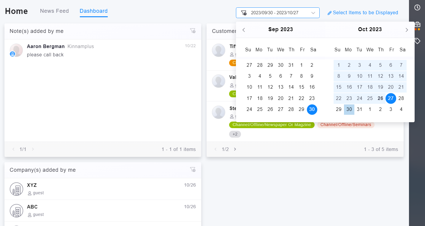Click filter icon on Company(s) added by me

click(193, 170)
